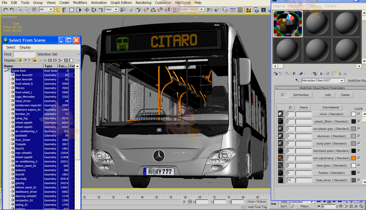
Task: Open the MAXScript menu
Action: click(183, 2)
